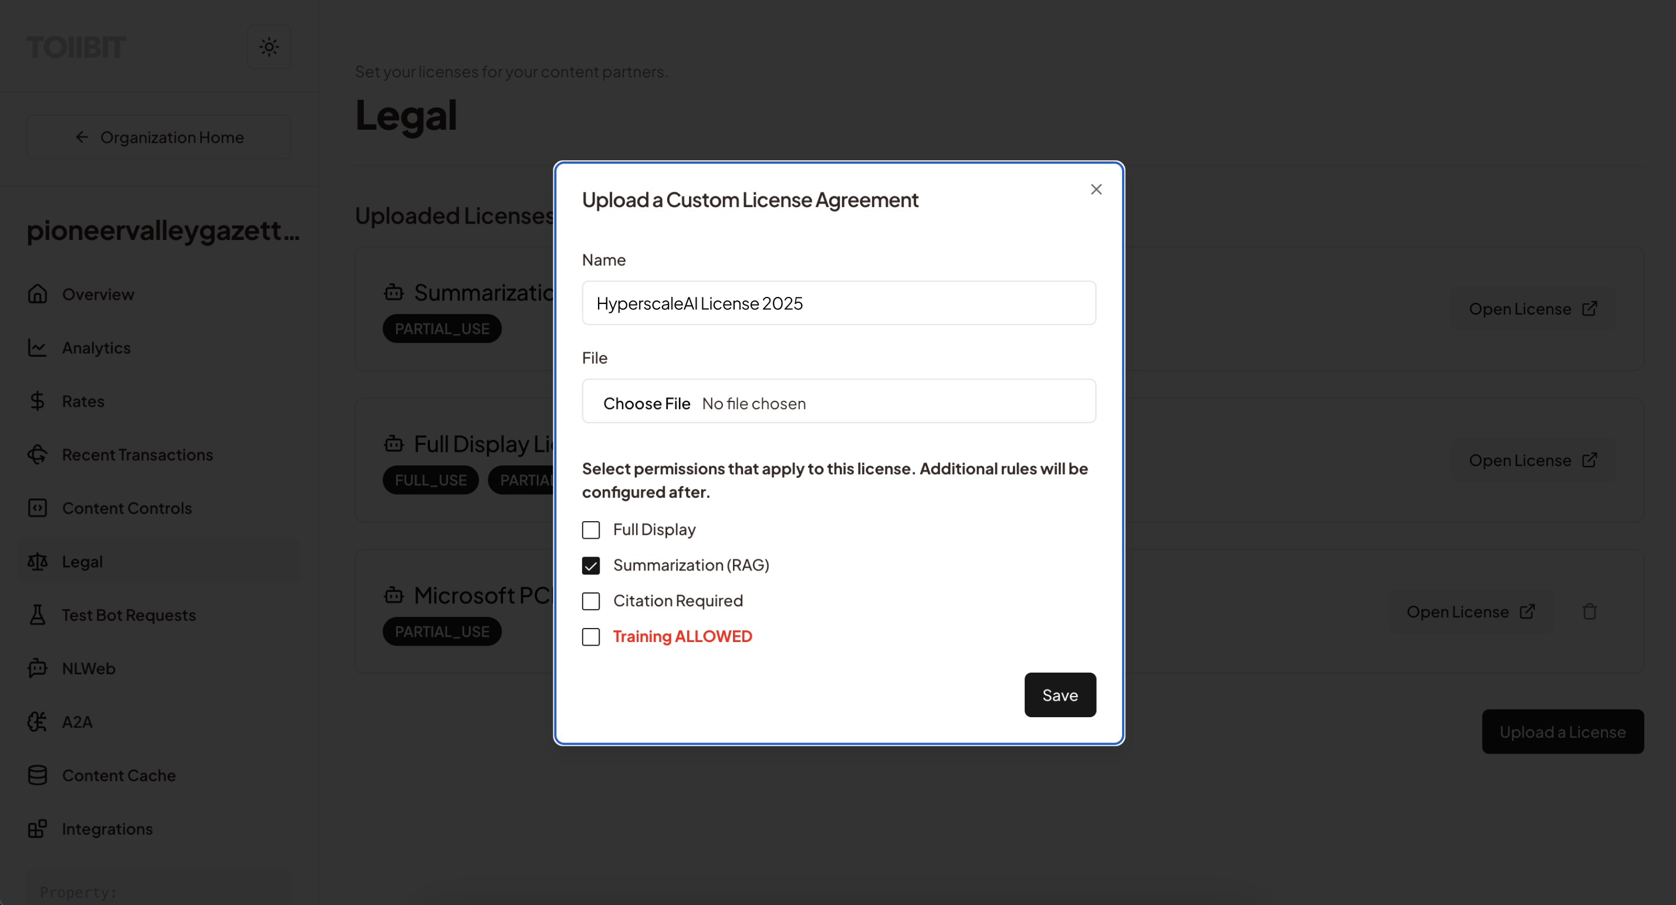Select Legal in the sidebar
Image resolution: width=1676 pixels, height=905 pixels.
(82, 562)
